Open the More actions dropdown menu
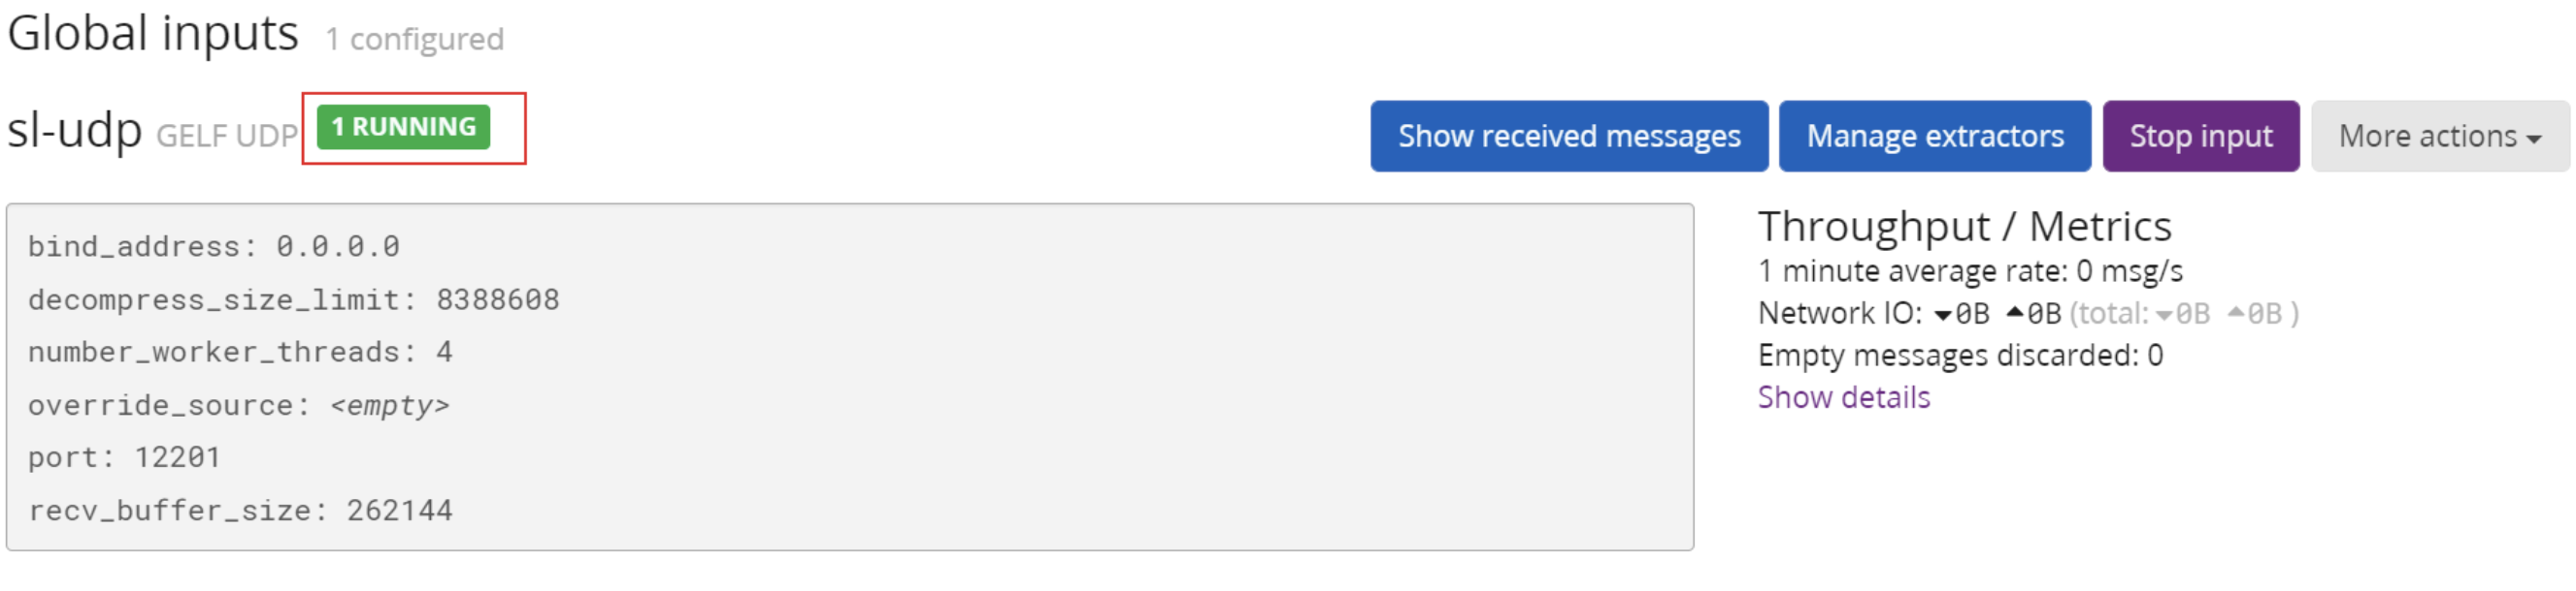The height and width of the screenshot is (591, 2576). click(x=2436, y=136)
